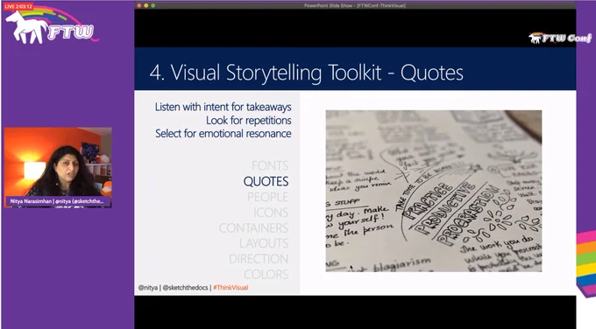Image resolution: width=596 pixels, height=329 pixels.
Task: Select CONTAINERS in the toolkit list
Action: tap(253, 228)
